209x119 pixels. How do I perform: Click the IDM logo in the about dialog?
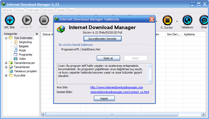click(61, 29)
